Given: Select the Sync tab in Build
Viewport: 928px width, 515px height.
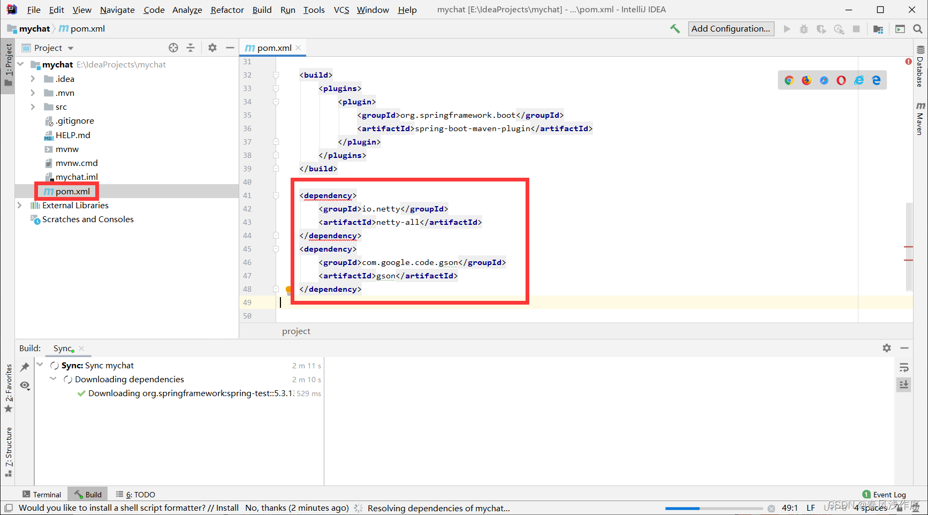Looking at the screenshot, I should tap(63, 349).
